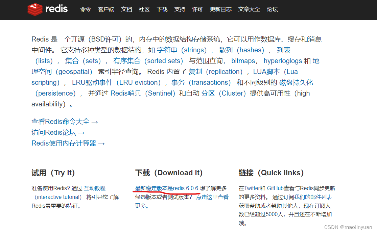Open the LUA脚本 (Lua scripting) link
This screenshot has height=233, width=377.
pyautogui.click(x=275, y=72)
